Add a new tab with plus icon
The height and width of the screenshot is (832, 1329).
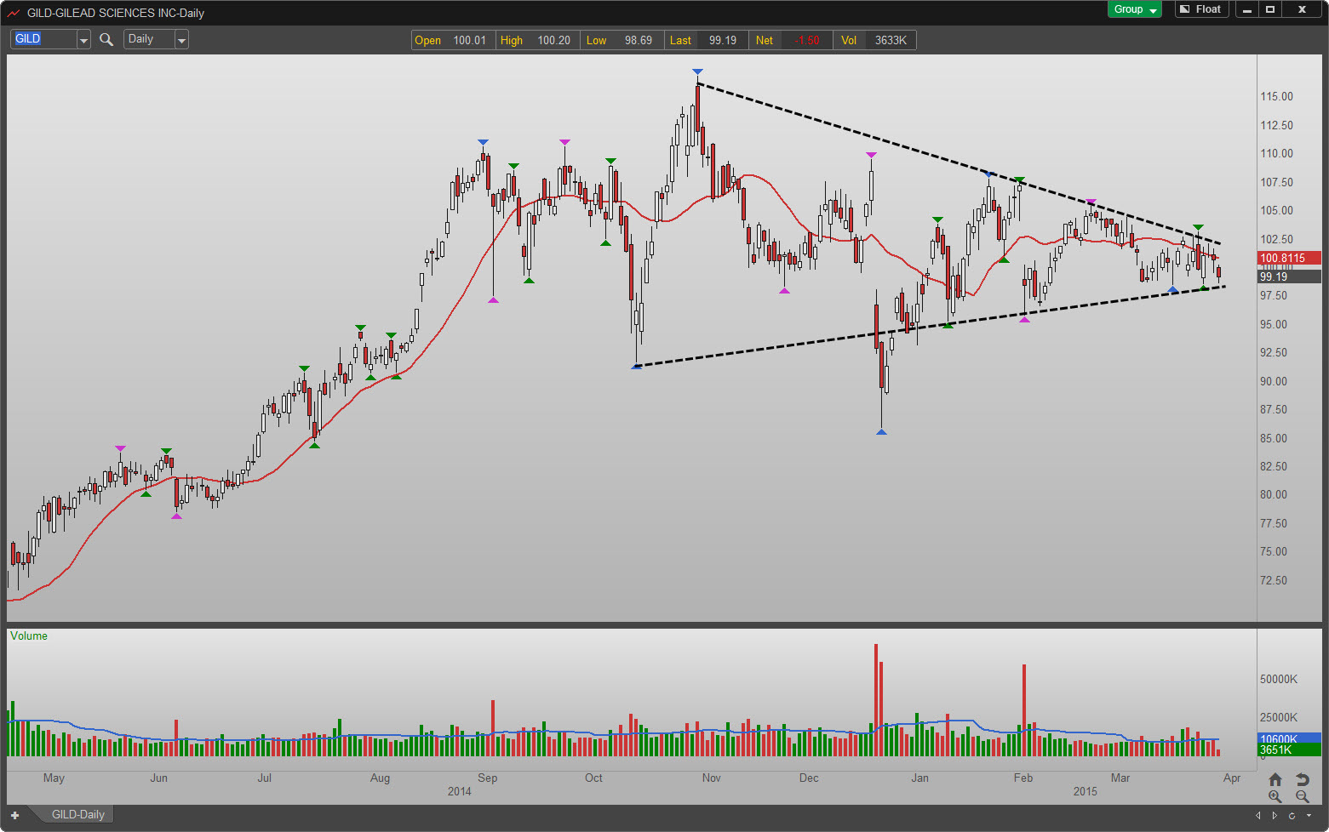click(x=14, y=815)
